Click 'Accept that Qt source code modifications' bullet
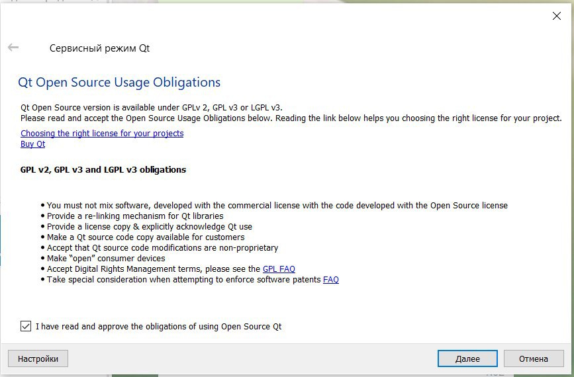574x377 pixels. pyautogui.click(x=163, y=247)
